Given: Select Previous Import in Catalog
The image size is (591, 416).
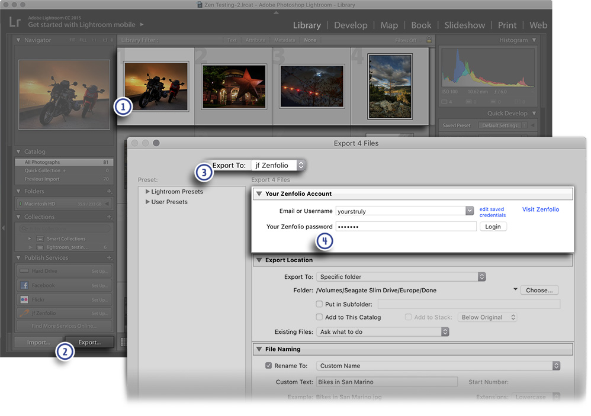Looking at the screenshot, I should pos(64,179).
